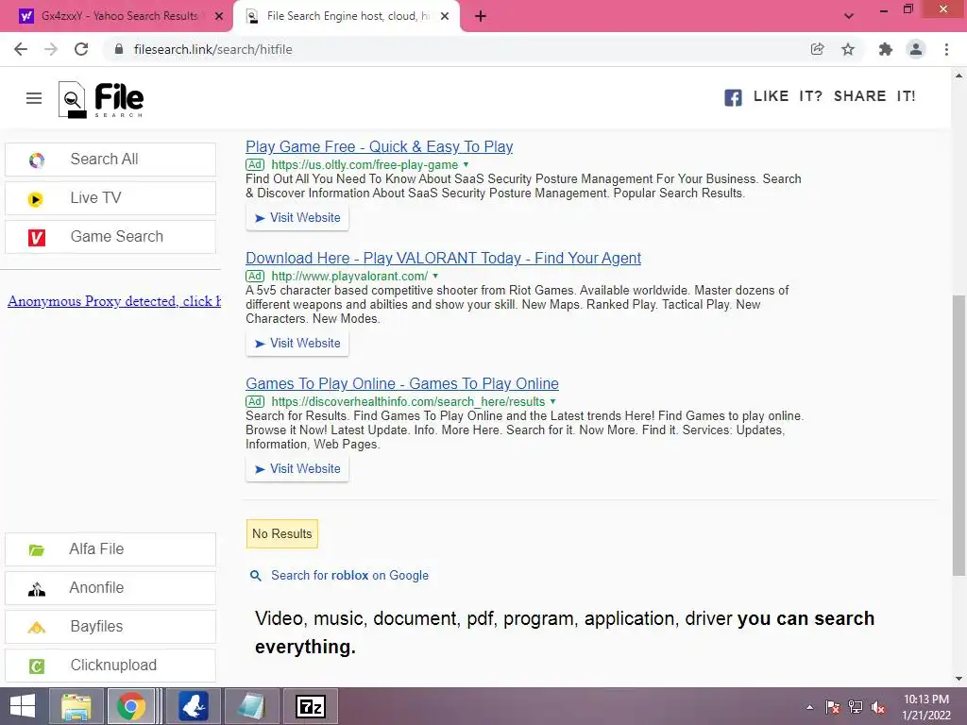Expand arrow beside playvalorant.com ad URL
This screenshot has width=967, height=725.
click(435, 276)
